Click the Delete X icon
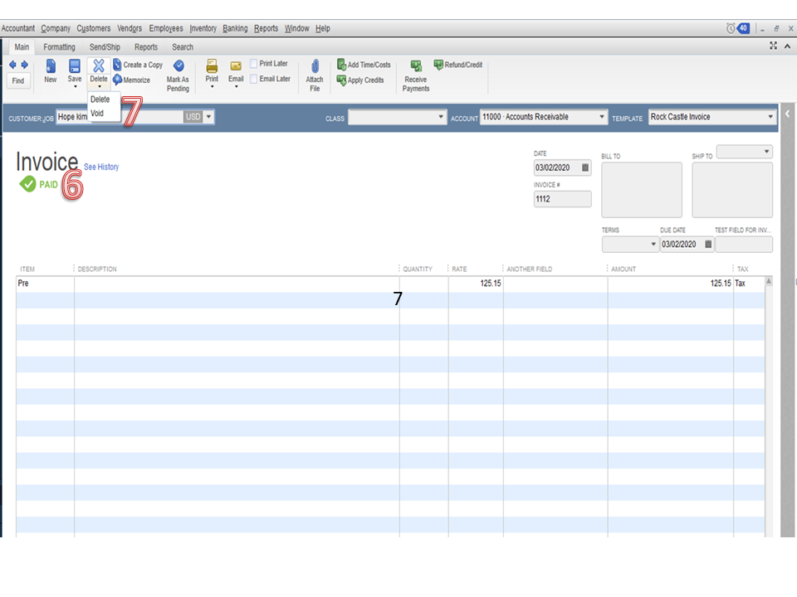Screen dimensions: 797x597 [99, 66]
